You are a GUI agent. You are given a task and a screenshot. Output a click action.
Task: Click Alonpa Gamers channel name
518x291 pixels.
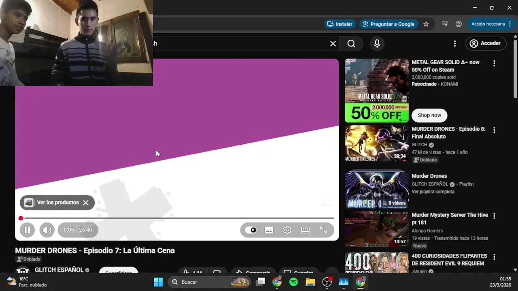pyautogui.click(x=427, y=231)
